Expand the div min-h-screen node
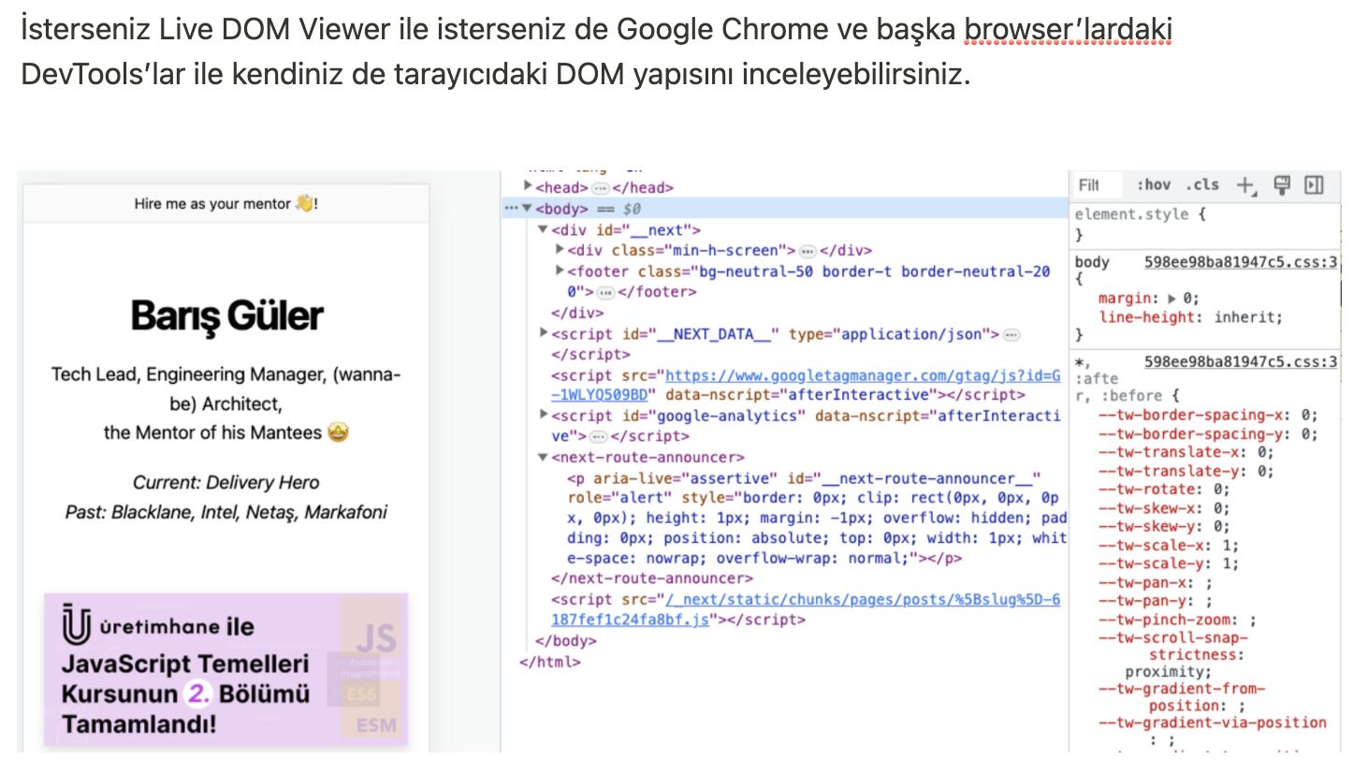 [560, 249]
